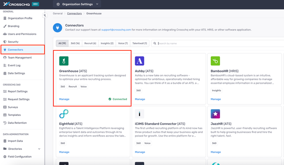
Task: Click the Date Settings calendar icon
Action: tap(5, 73)
